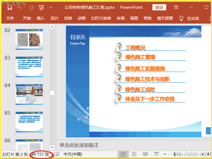Image resolution: width=212 pixels, height=159 pixels.
Task: Click the Save icon in quick access toolbar
Action: coord(10,8)
